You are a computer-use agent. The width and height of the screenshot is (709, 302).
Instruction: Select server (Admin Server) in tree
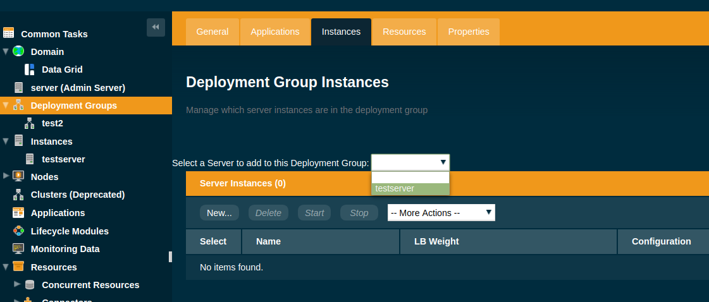click(x=78, y=88)
